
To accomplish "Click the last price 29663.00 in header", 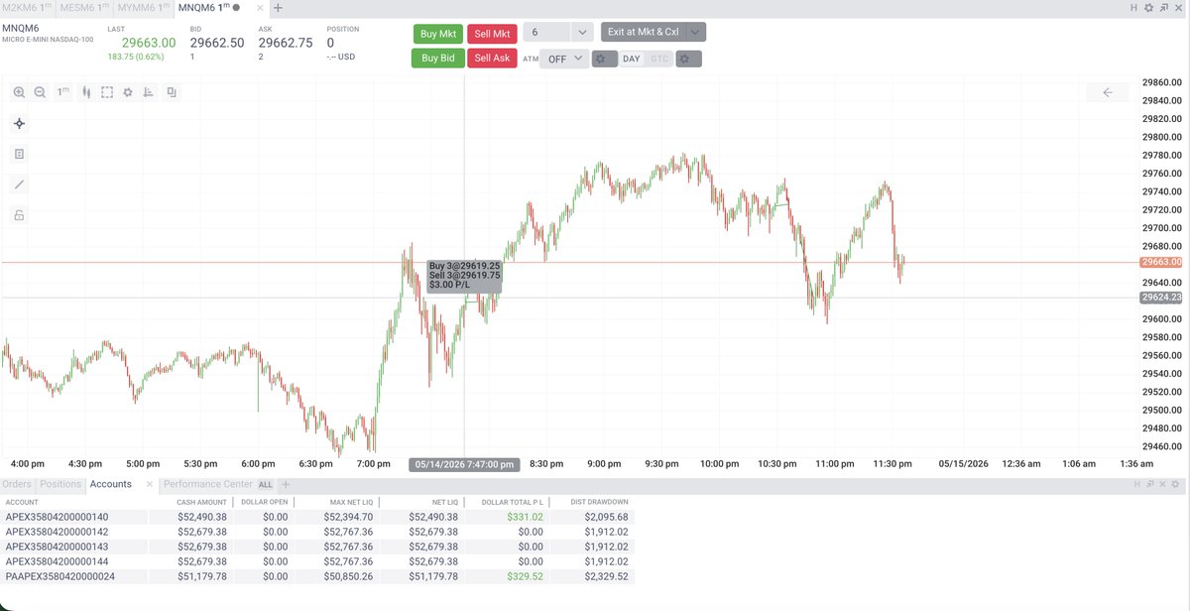I will click(x=149, y=43).
